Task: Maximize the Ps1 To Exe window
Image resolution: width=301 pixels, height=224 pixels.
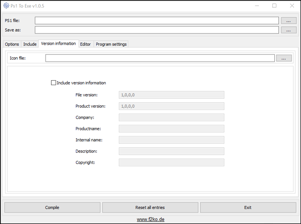Action: click(x=274, y=6)
